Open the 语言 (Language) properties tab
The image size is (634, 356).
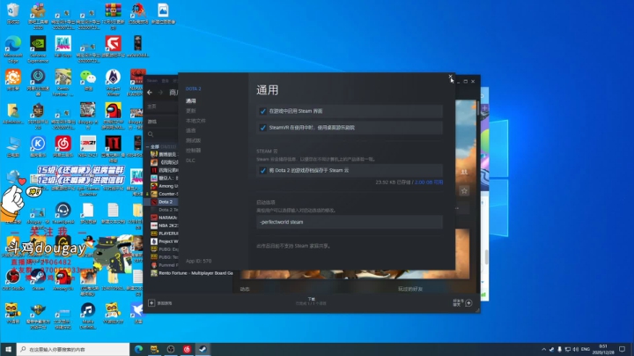[191, 130]
